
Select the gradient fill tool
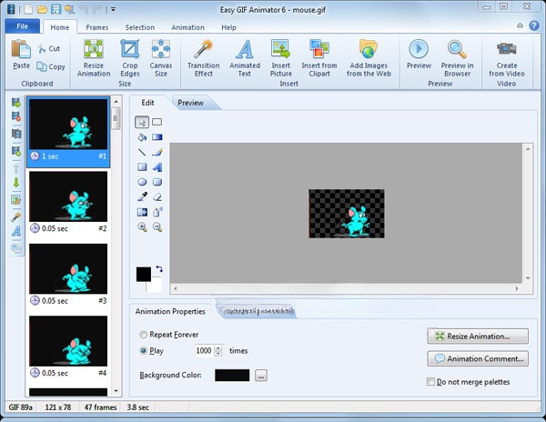157,137
